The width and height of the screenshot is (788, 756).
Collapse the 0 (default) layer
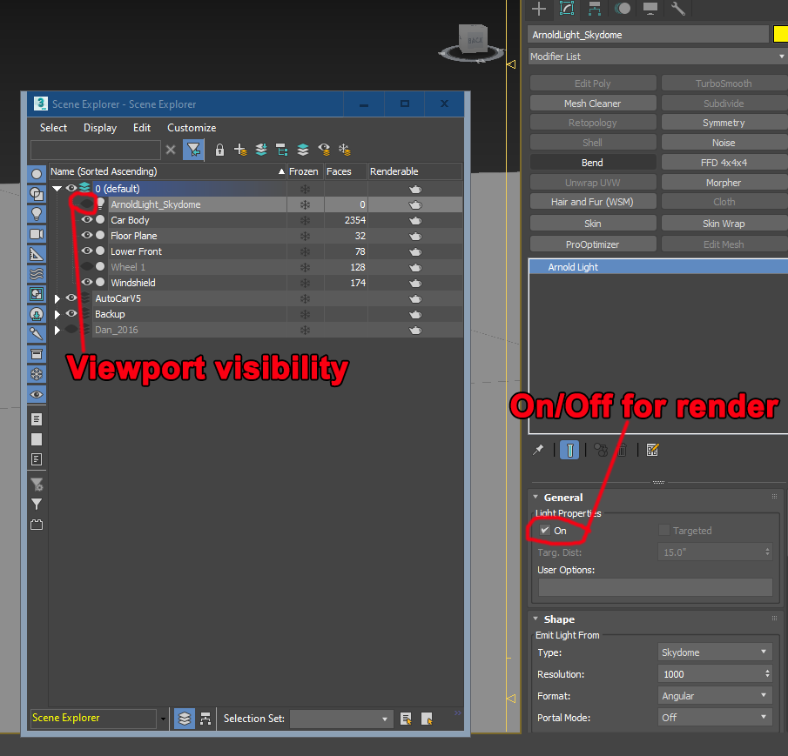(57, 189)
